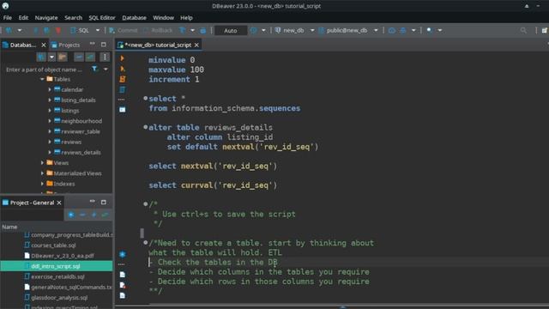The image size is (549, 309).
Task: Click the Rollback transaction button
Action: tap(158, 31)
